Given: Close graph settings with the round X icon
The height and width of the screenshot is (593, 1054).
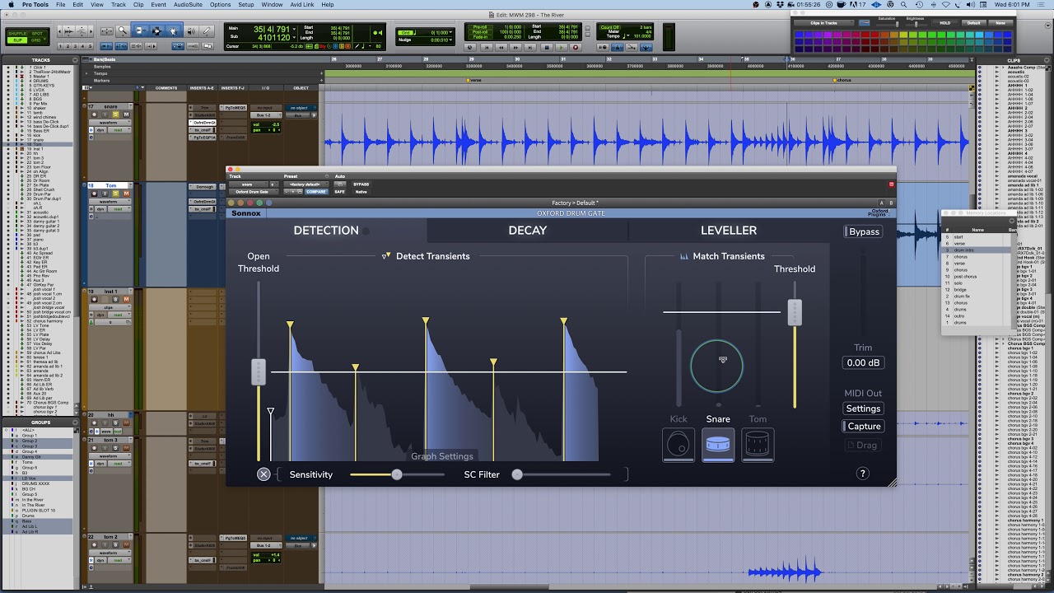Looking at the screenshot, I should pyautogui.click(x=263, y=474).
